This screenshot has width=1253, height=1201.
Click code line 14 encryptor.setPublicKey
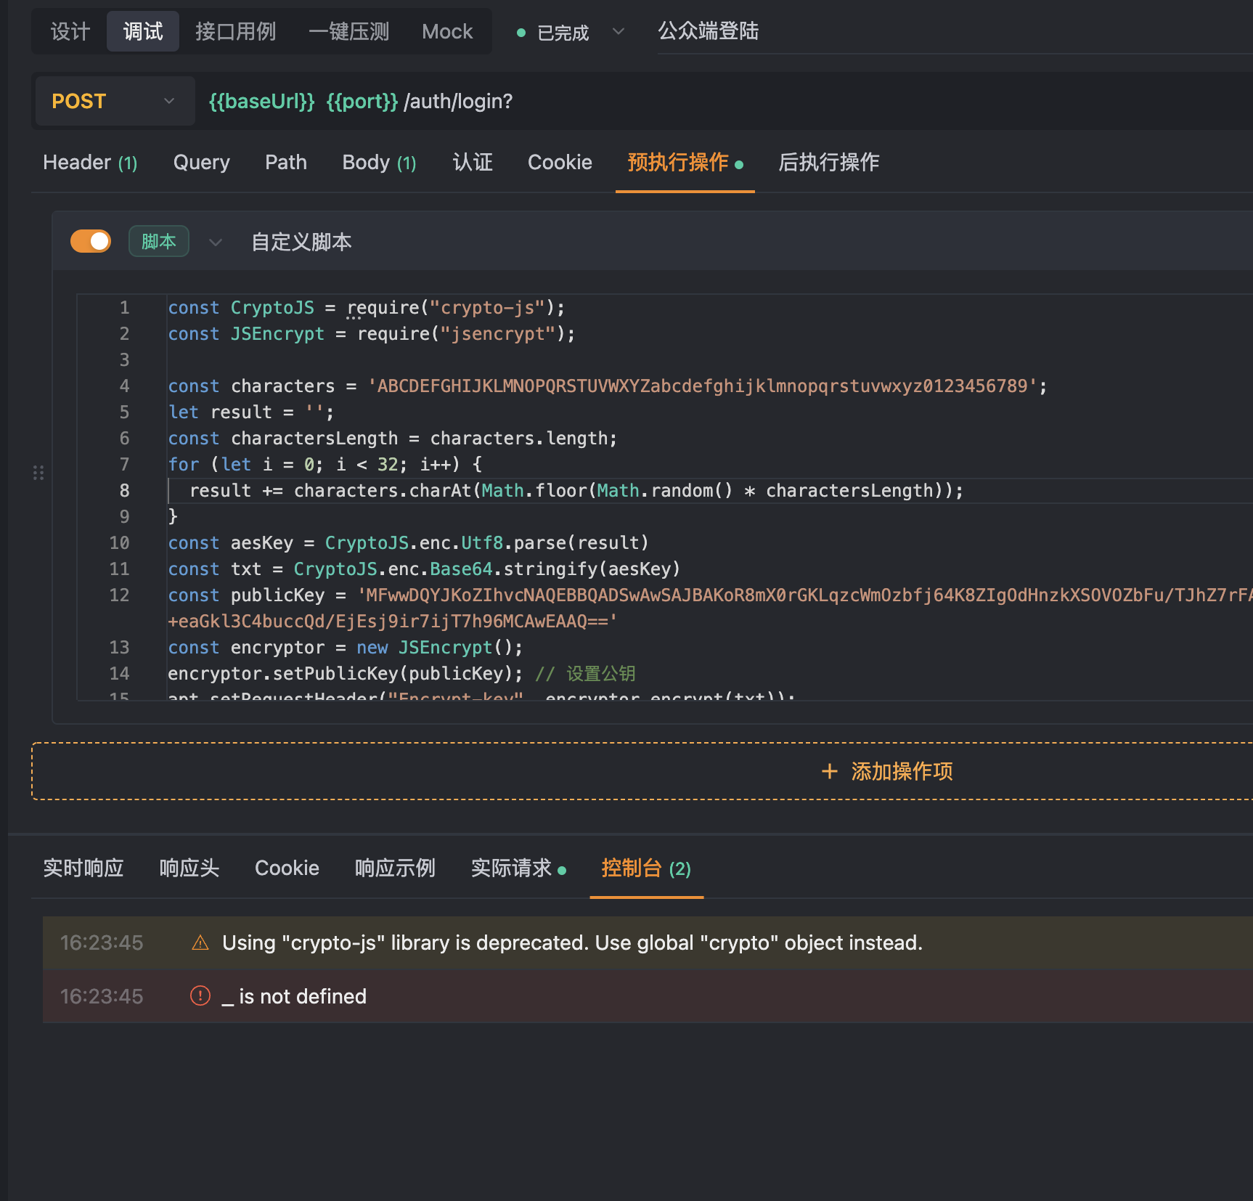pos(401,674)
